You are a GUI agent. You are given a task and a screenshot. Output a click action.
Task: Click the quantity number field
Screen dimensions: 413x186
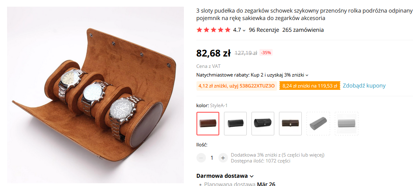tap(212, 158)
